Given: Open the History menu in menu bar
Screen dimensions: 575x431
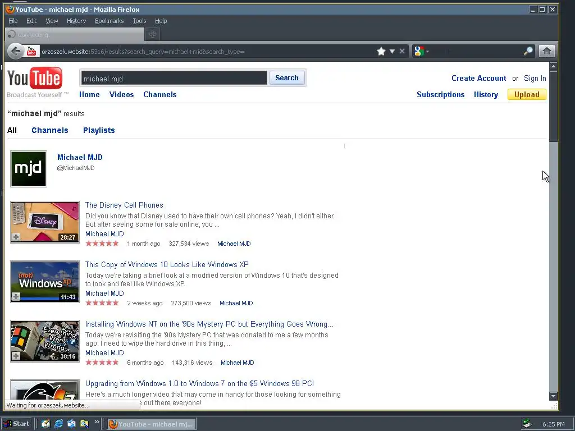Looking at the screenshot, I should pyautogui.click(x=76, y=21).
